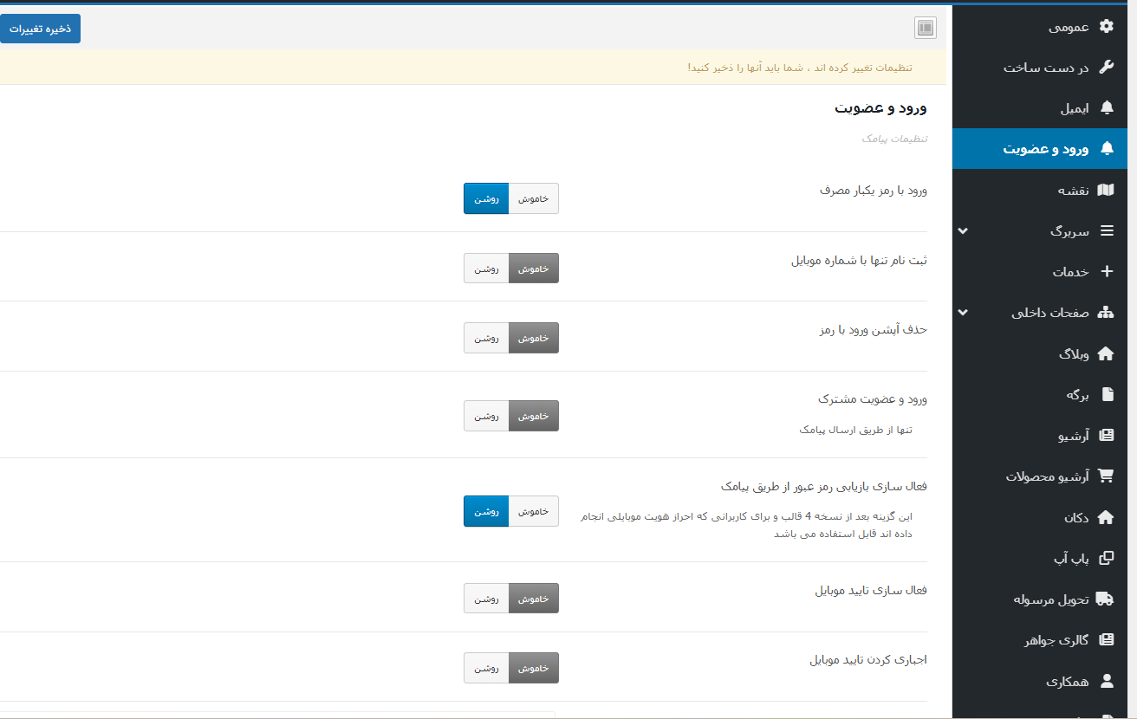Image resolution: width=1137 pixels, height=719 pixels.
Task: Turn on 'فعال سازی تایید موبایل'
Action: [486, 598]
